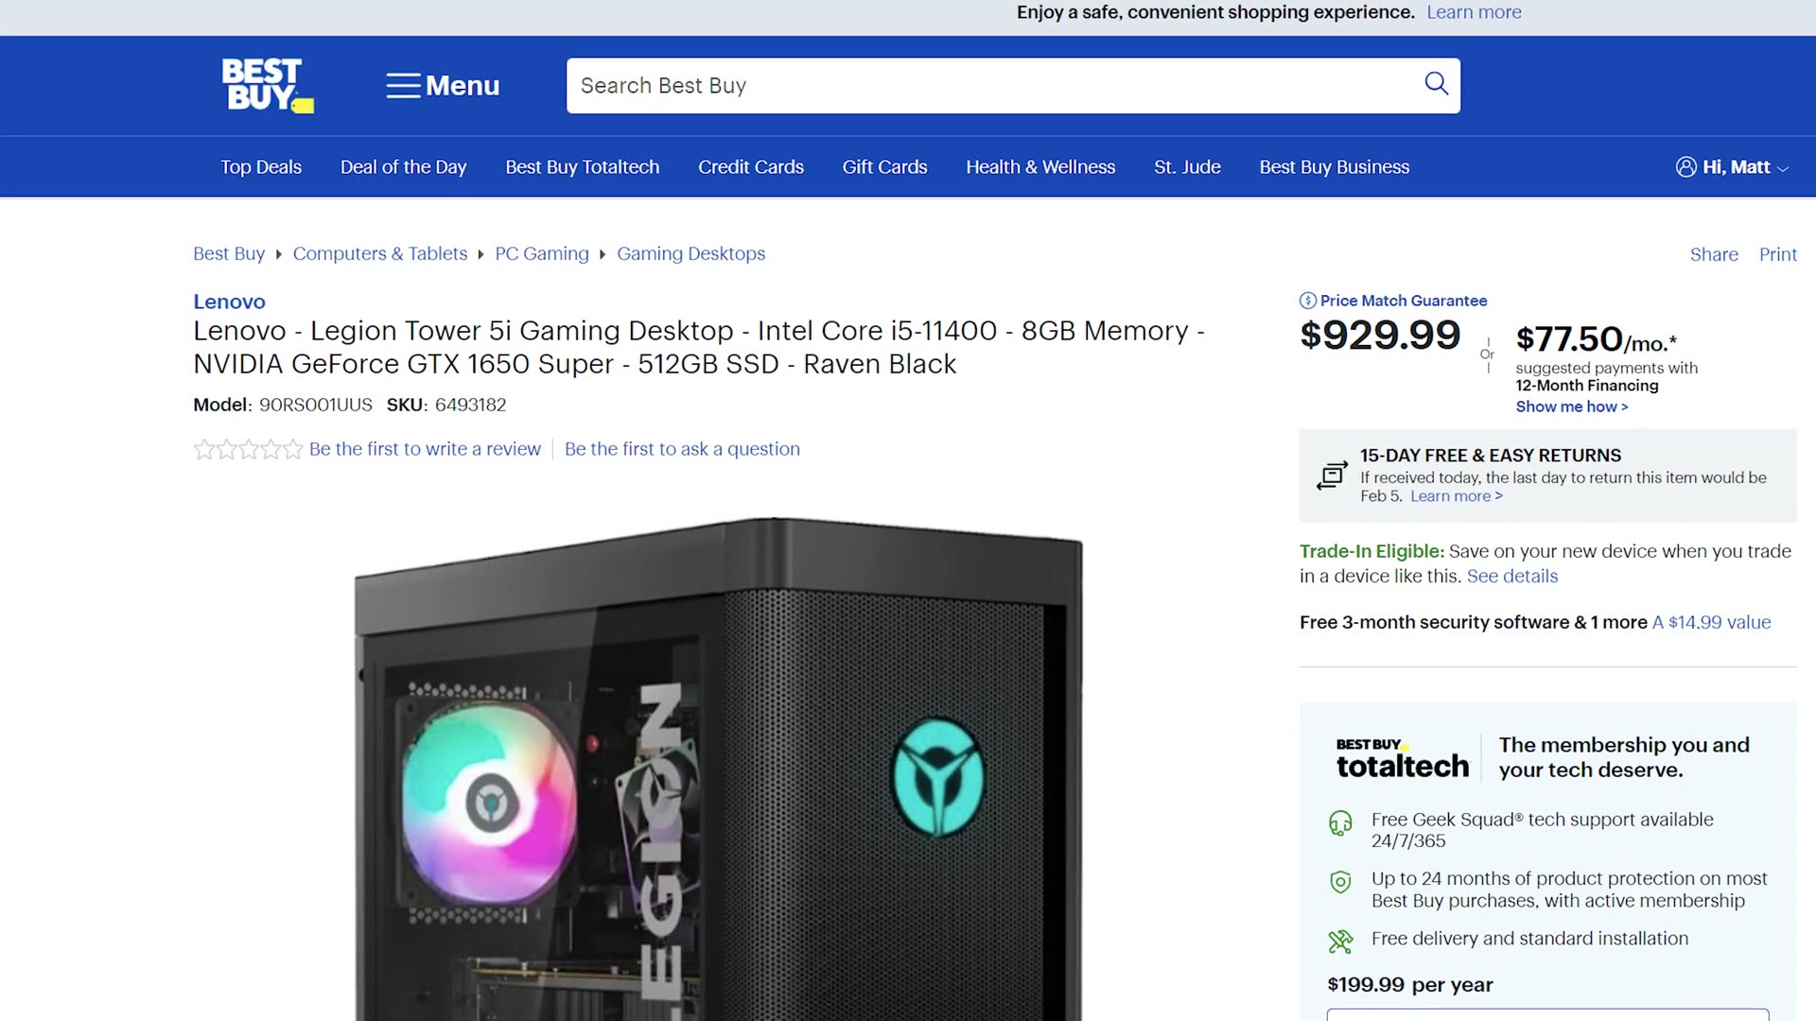Image resolution: width=1816 pixels, height=1021 pixels.
Task: Click the empty star rating
Action: 248,449
